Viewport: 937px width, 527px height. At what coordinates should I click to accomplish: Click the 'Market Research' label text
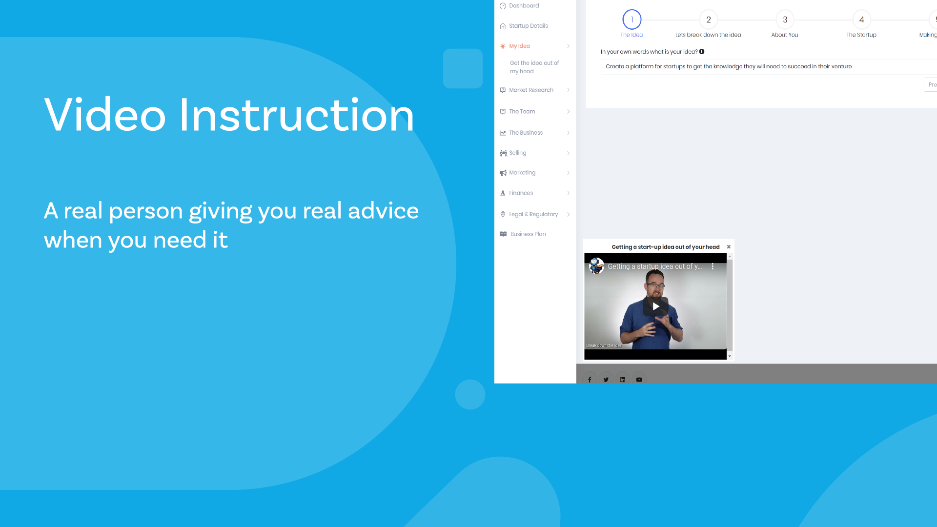pyautogui.click(x=531, y=90)
